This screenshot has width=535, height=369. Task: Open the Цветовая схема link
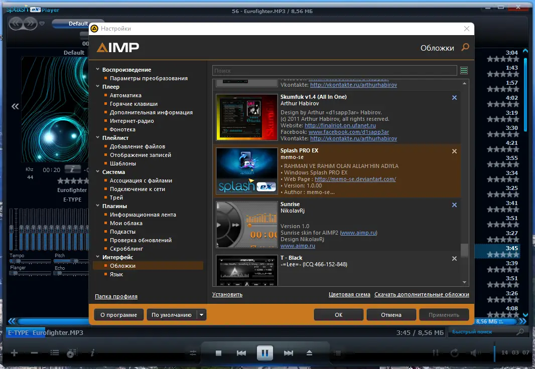(349, 294)
